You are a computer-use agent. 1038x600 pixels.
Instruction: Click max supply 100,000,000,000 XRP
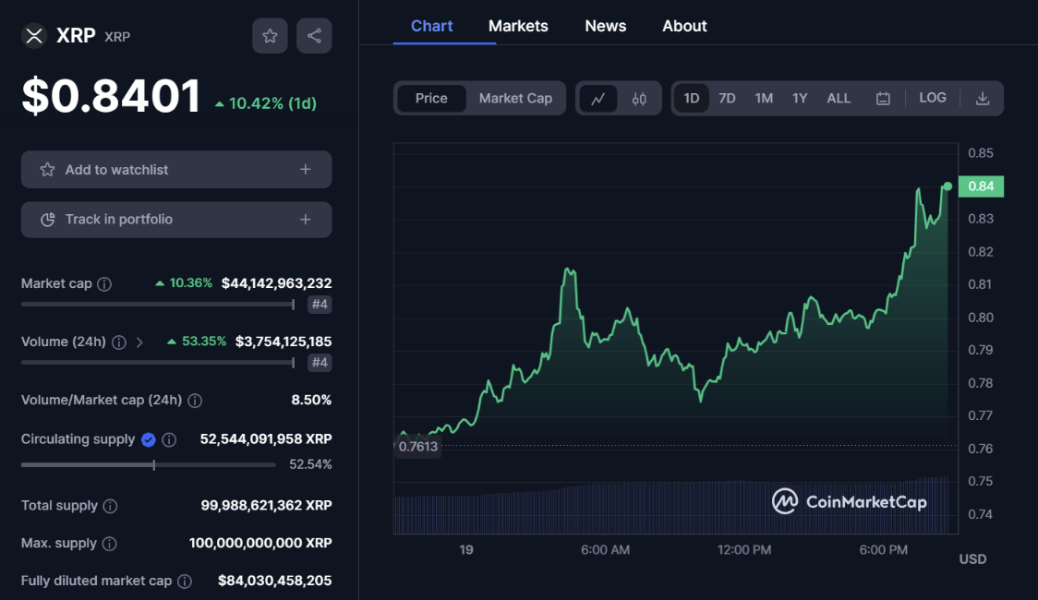260,543
